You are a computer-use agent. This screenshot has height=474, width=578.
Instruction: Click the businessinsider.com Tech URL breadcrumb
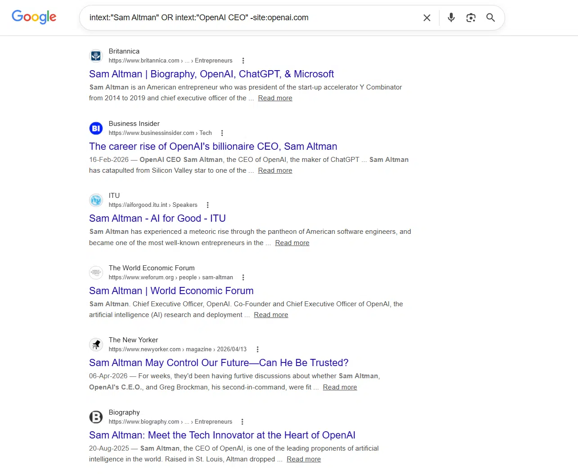[160, 133]
